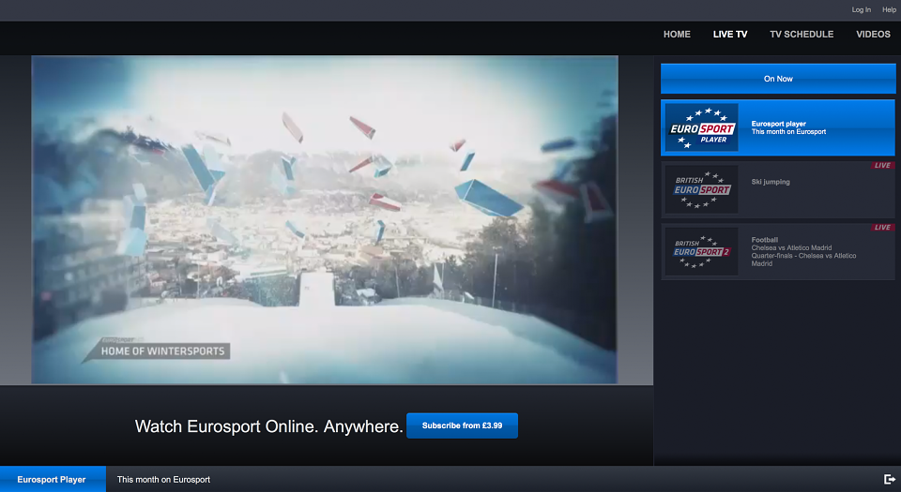Click the Eurosport Player channel logo
Viewport: 901px width, 492px height.
(702, 127)
